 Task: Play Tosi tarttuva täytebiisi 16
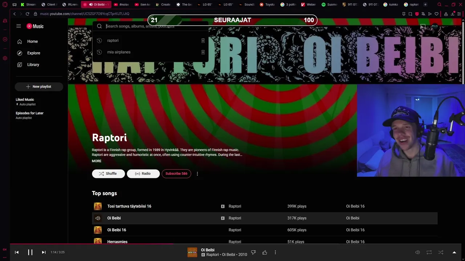tap(129, 206)
